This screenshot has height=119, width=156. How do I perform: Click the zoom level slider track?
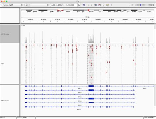pyautogui.click(x=141, y=5)
